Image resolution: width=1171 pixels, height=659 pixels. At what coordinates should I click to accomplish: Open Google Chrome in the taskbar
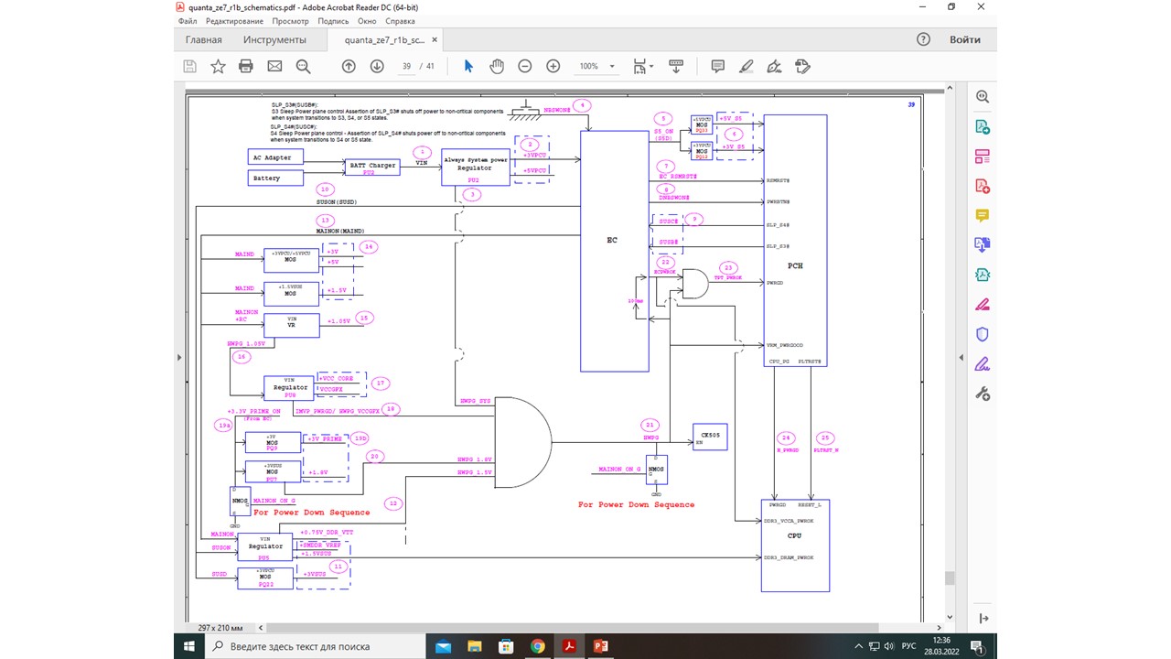pyautogui.click(x=538, y=646)
